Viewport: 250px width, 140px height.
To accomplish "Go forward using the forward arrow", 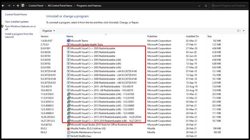I will click(9, 6).
